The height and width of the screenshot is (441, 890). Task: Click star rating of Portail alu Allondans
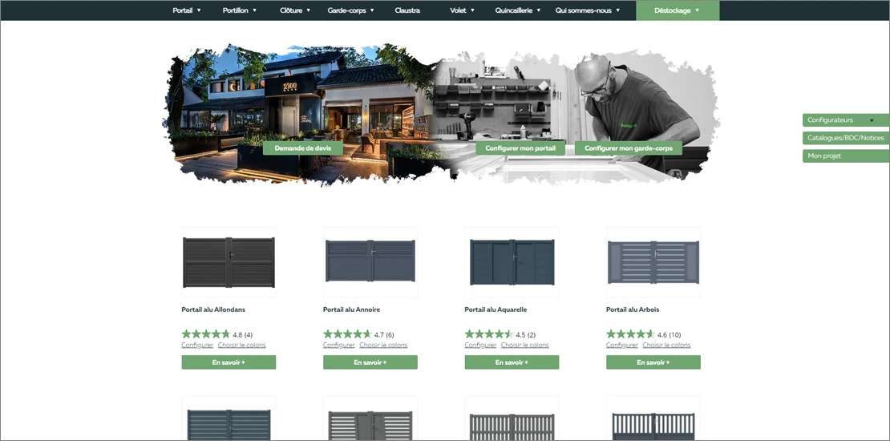tap(206, 334)
